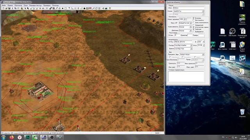Click the 'плейлист' desktop file
250x140 pixels.
tap(232, 46)
